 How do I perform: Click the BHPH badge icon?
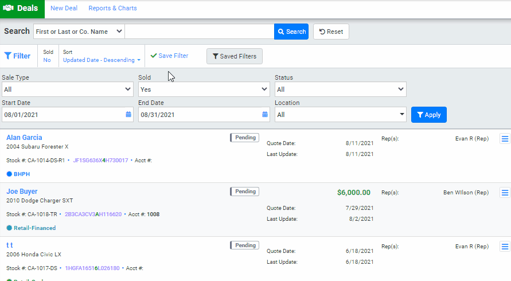9,174
